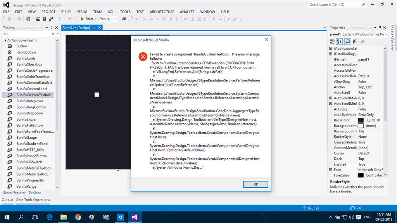The width and height of the screenshot is (397, 223).
Task: Select RadioButton in the Toolbox
Action: pyautogui.click(x=26, y=52)
